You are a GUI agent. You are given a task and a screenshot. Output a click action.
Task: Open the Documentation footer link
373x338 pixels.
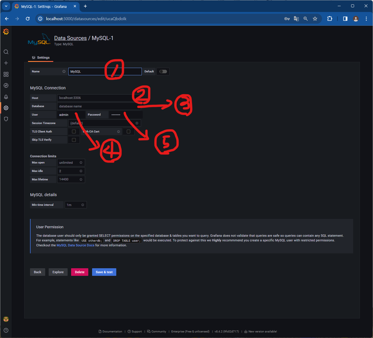(x=110, y=332)
